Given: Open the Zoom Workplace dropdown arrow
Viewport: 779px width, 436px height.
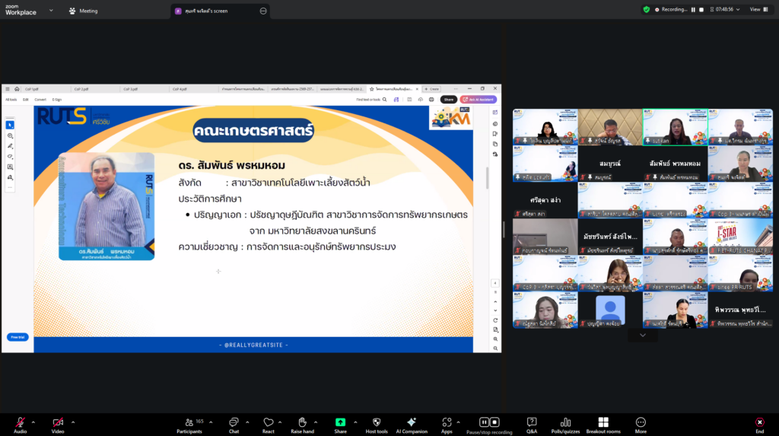Looking at the screenshot, I should pos(51,11).
